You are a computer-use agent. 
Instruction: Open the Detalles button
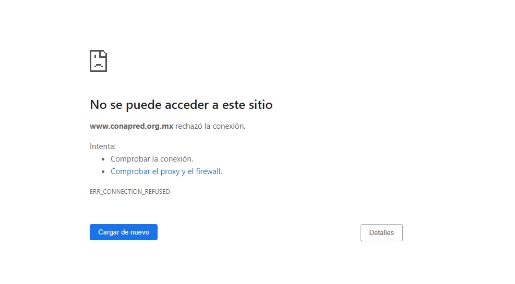(x=381, y=233)
